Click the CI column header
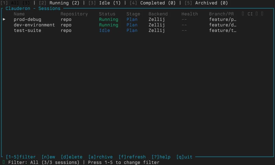The width and height of the screenshot is (275, 165). tap(250, 14)
